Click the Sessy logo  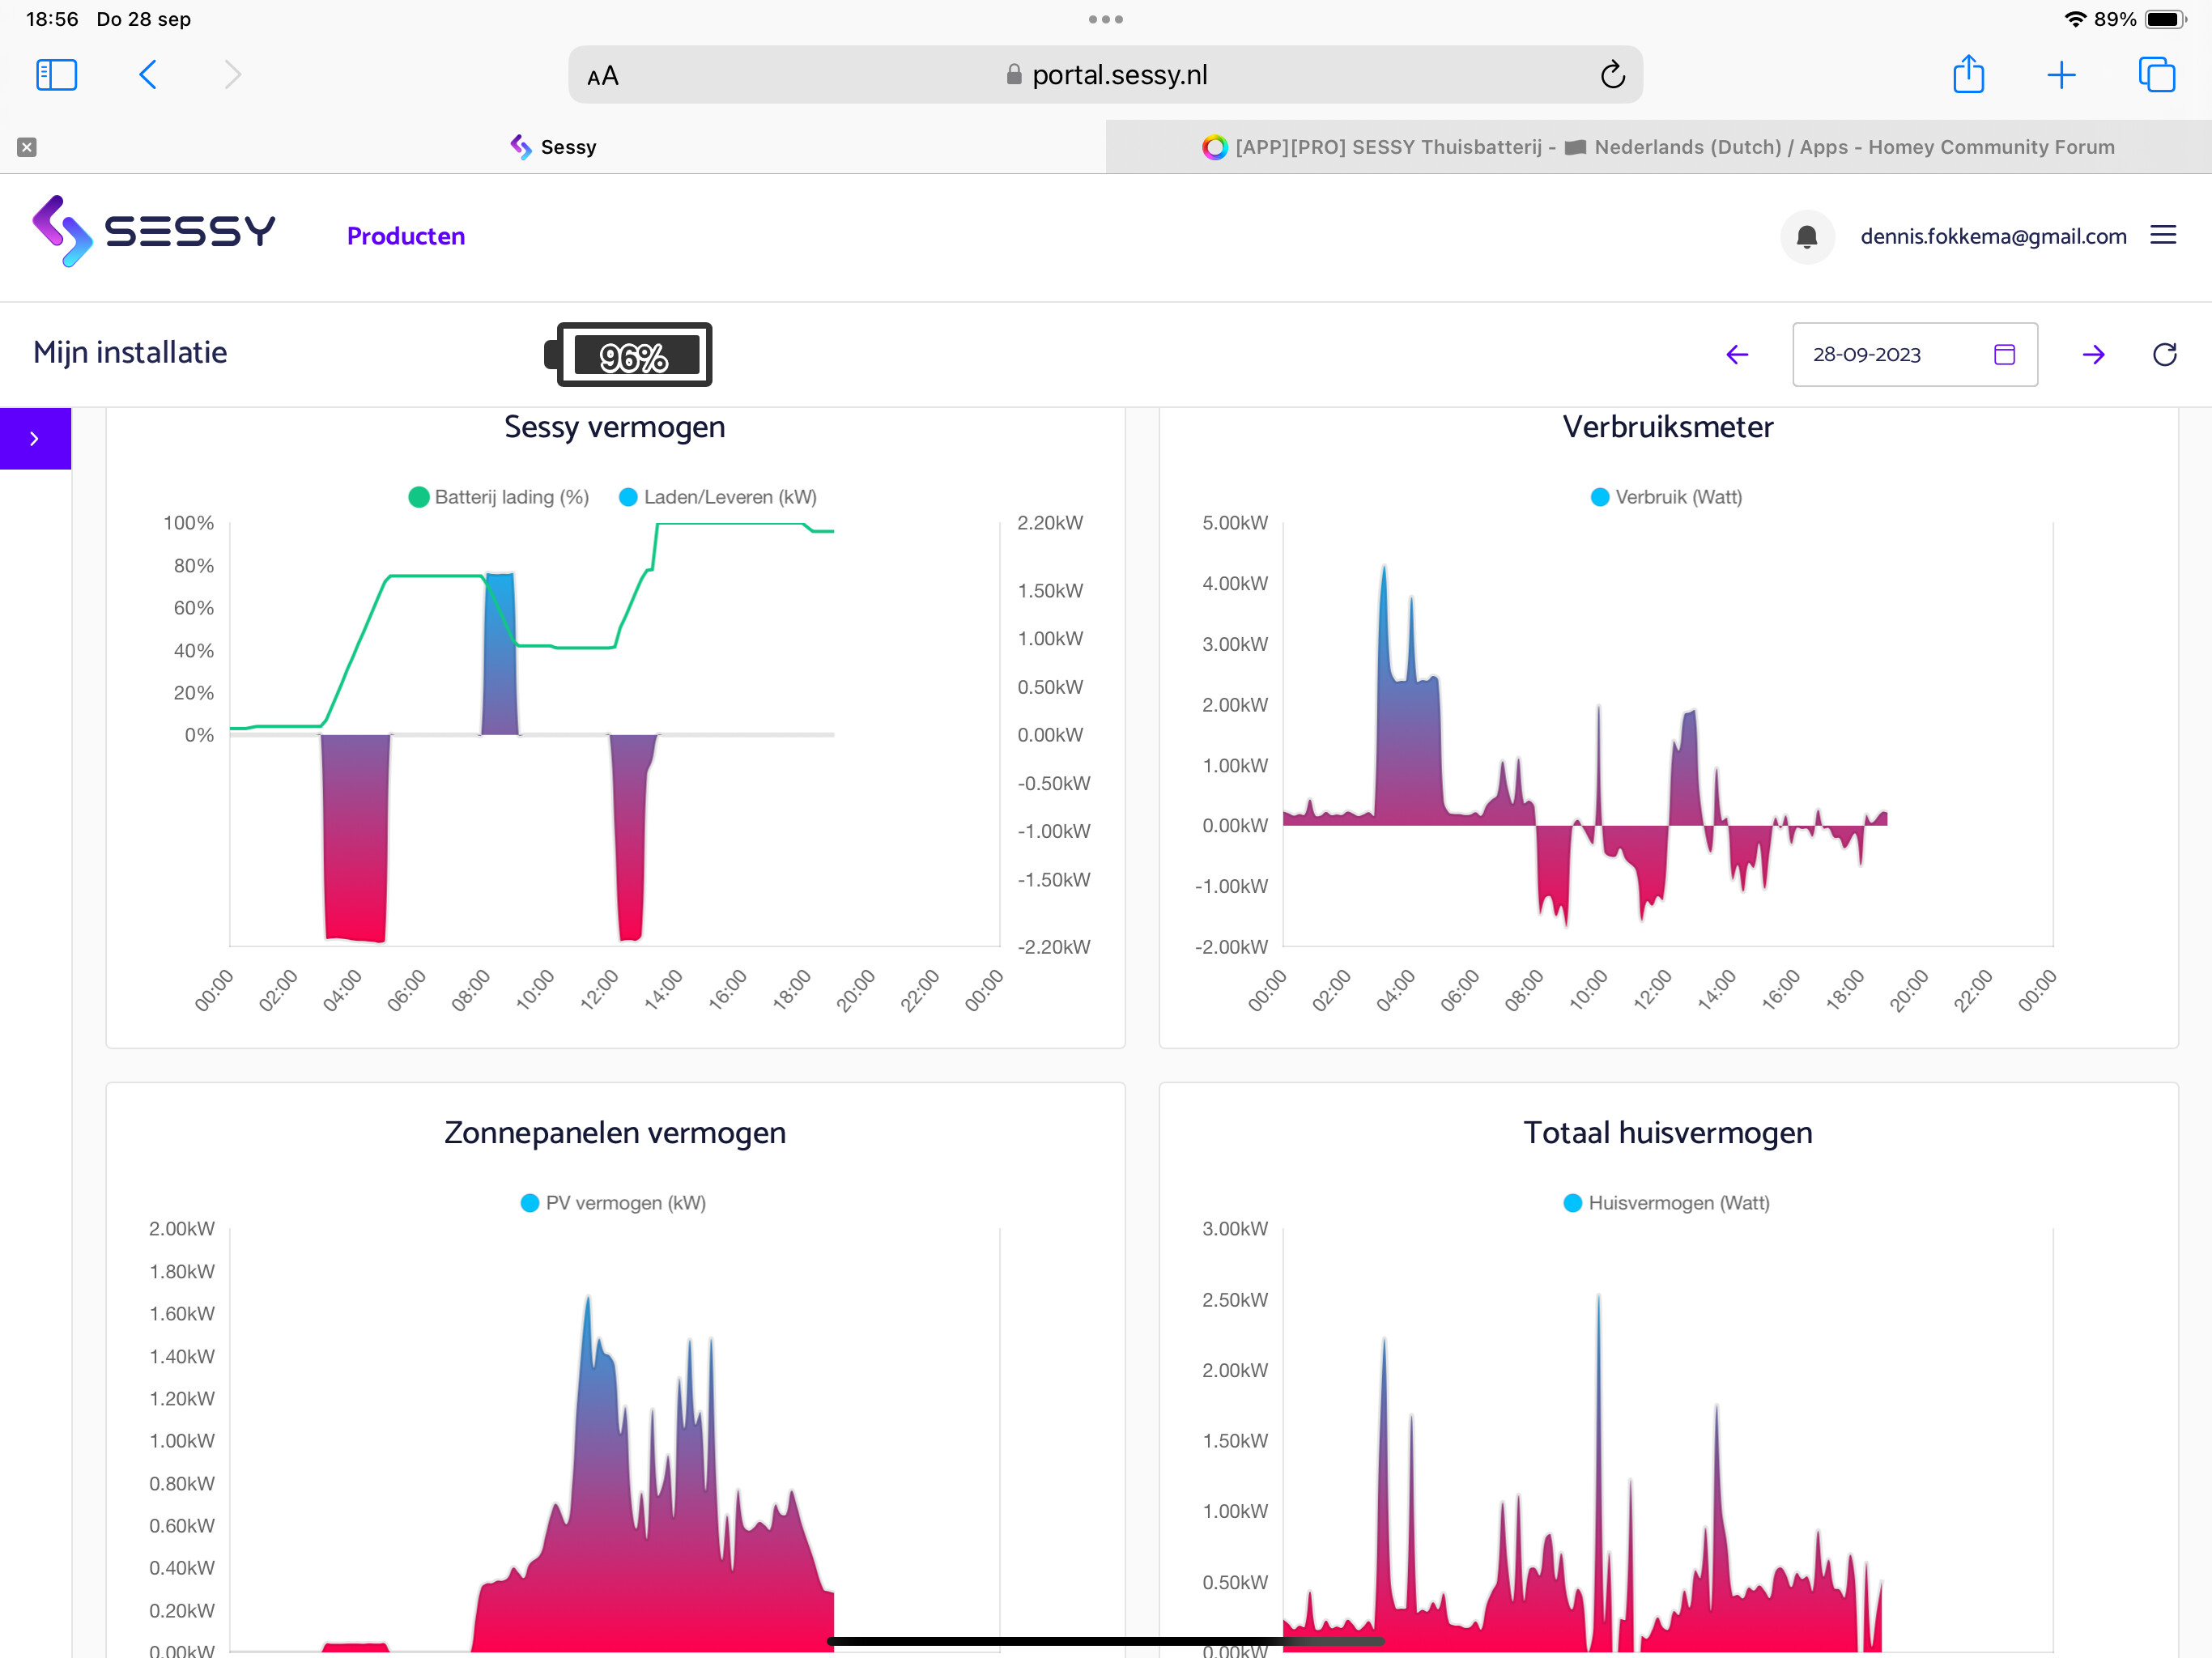pyautogui.click(x=154, y=231)
